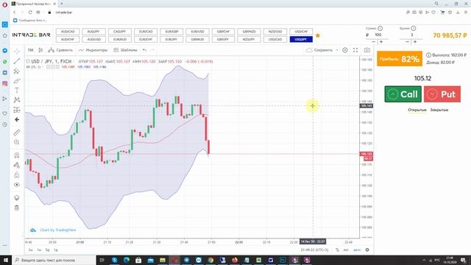Open the chart patterns tool

click(17, 100)
